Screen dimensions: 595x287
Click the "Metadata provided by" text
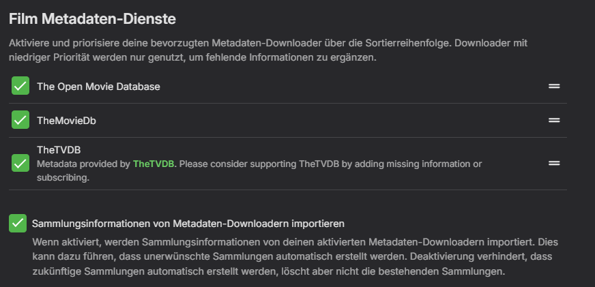(x=83, y=164)
